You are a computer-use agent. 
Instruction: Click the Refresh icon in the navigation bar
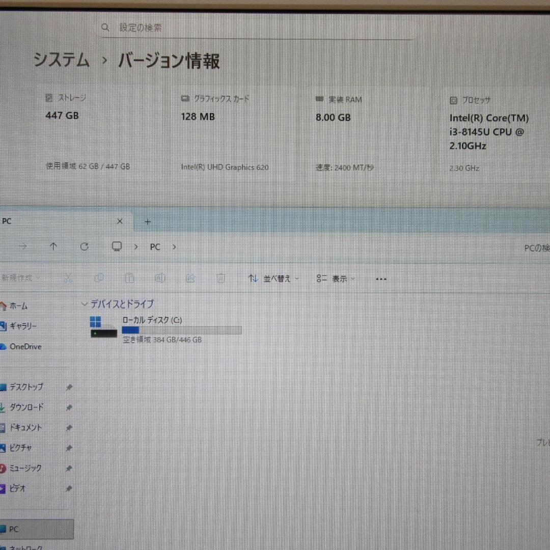click(x=84, y=246)
